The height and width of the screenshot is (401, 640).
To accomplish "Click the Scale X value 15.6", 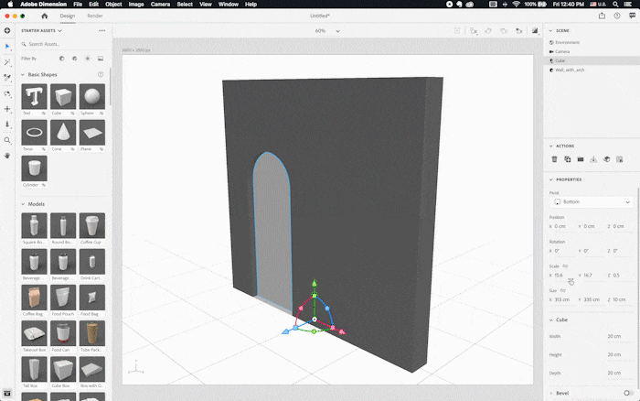I will [x=559, y=275].
